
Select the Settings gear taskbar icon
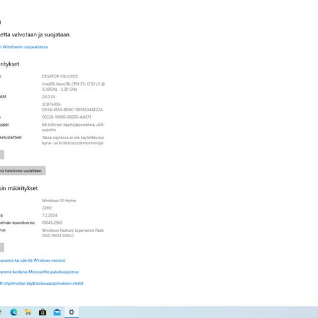point(72,312)
